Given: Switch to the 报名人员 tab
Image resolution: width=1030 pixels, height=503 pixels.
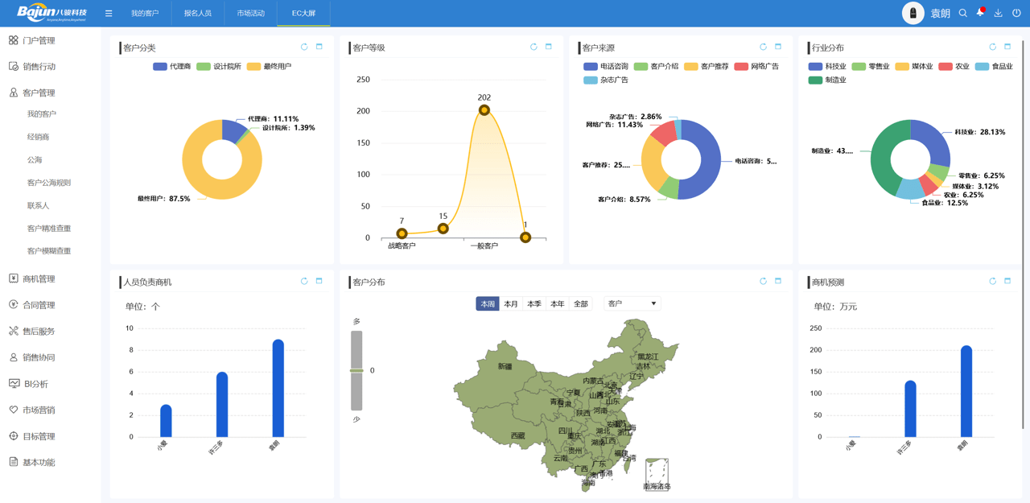Looking at the screenshot, I should tap(197, 14).
